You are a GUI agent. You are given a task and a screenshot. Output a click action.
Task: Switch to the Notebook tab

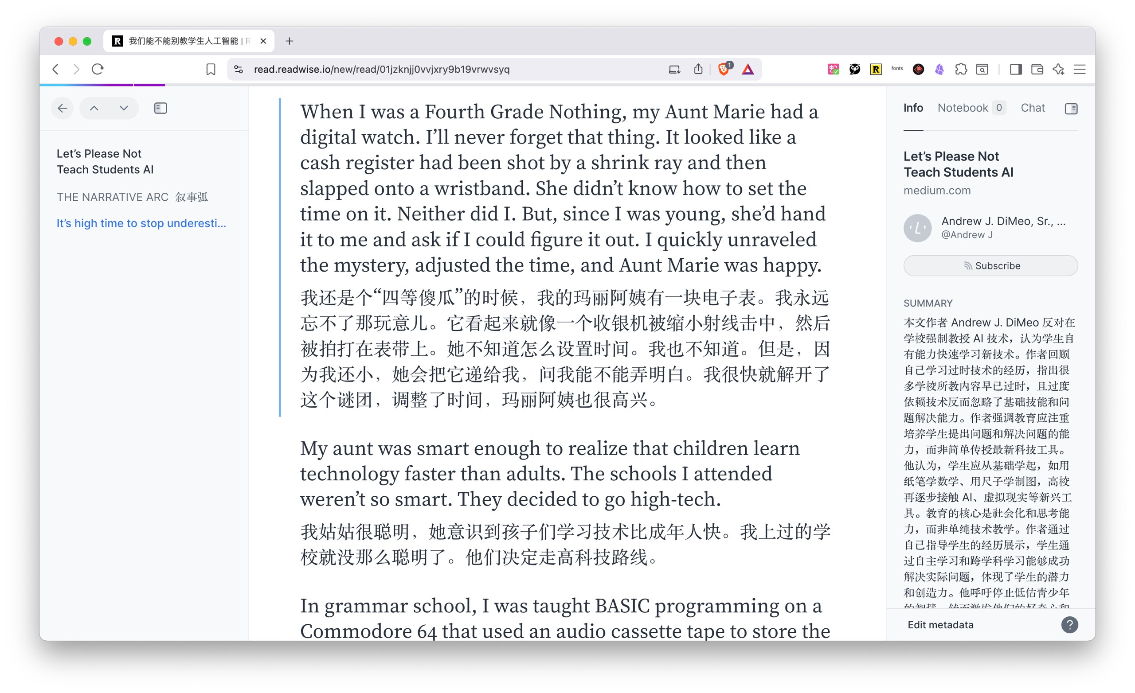point(963,108)
